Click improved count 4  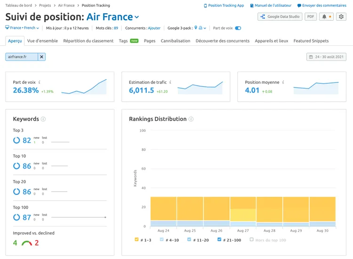pyautogui.click(x=15, y=243)
